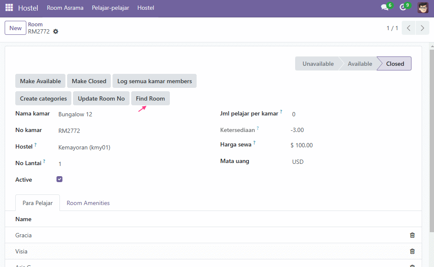Open the gear actions menu next to RM2772

click(56, 31)
